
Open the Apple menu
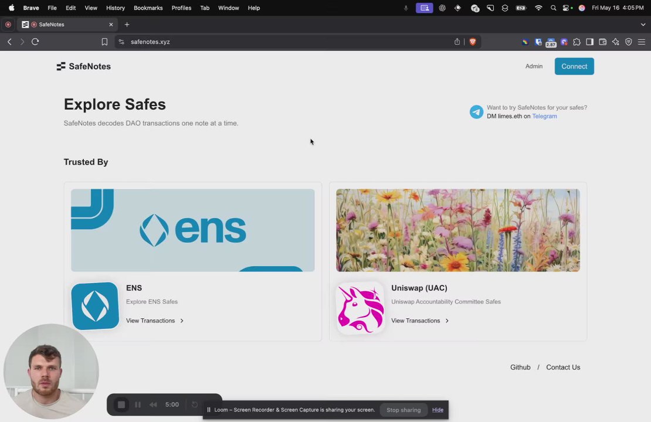12,8
